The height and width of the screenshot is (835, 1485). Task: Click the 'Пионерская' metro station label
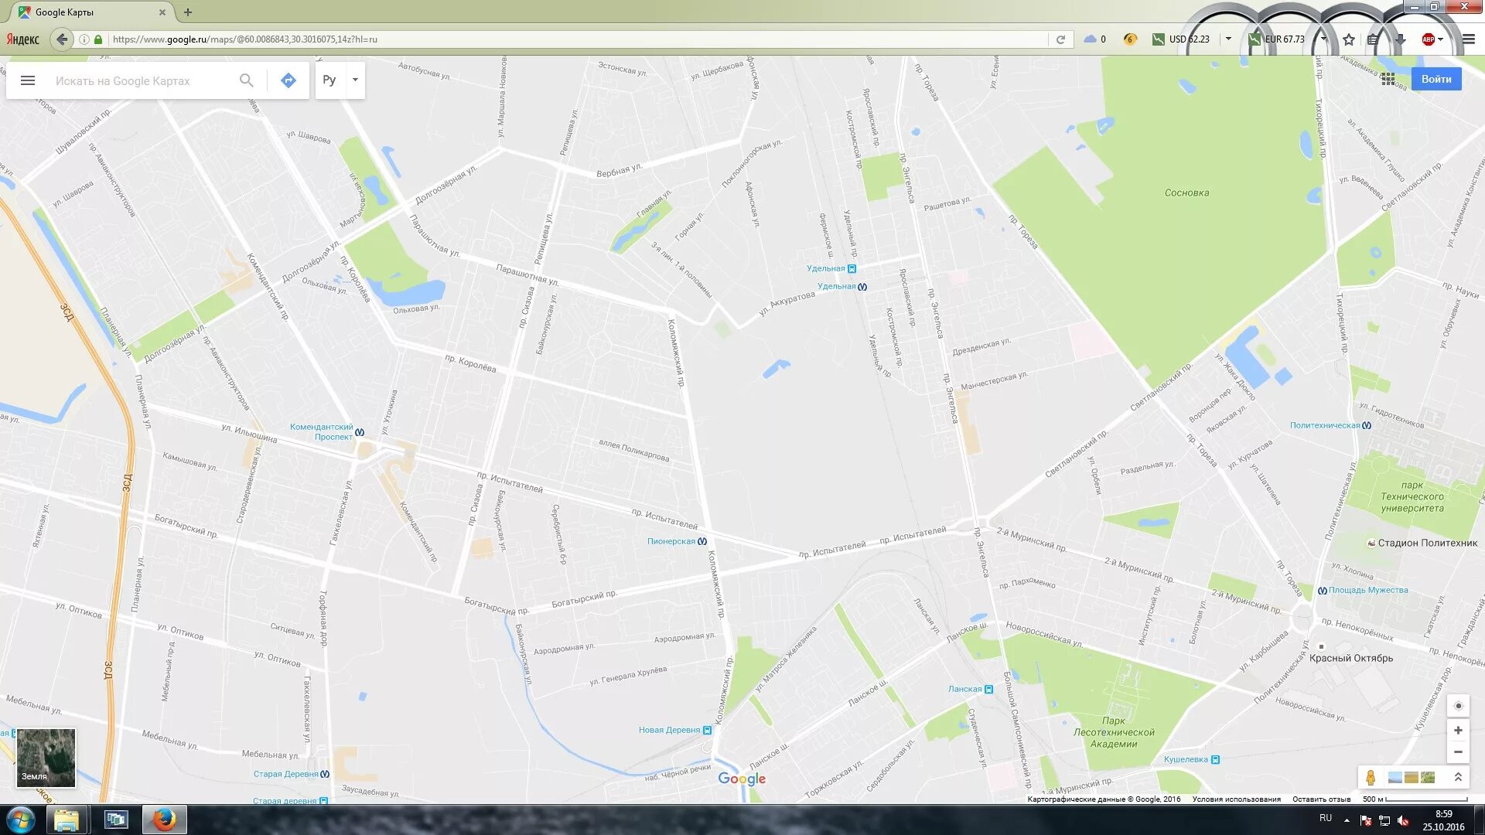[671, 541]
